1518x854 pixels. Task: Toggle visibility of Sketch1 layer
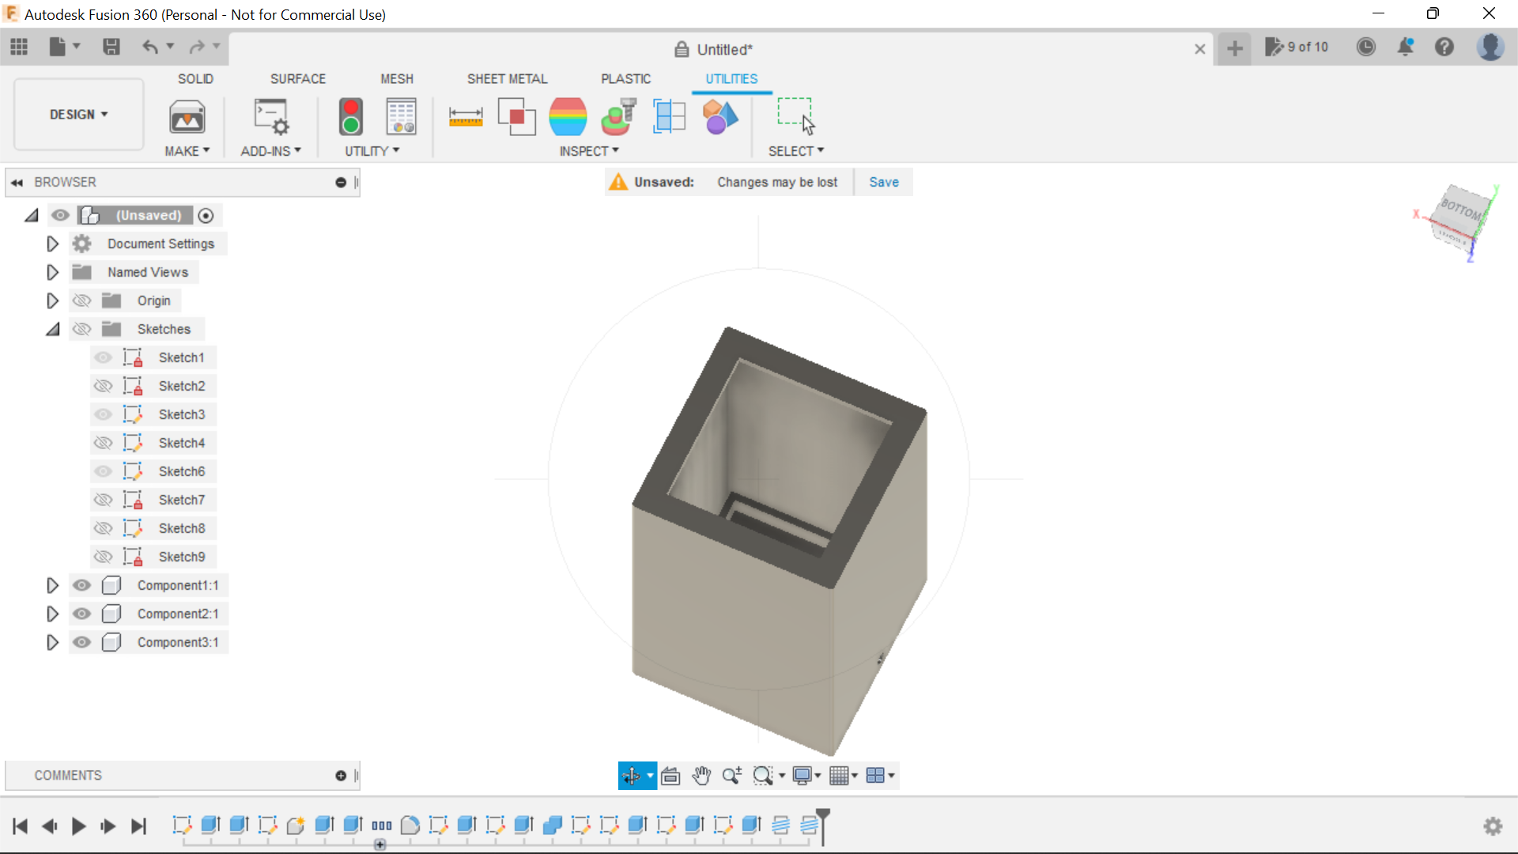[x=104, y=357]
